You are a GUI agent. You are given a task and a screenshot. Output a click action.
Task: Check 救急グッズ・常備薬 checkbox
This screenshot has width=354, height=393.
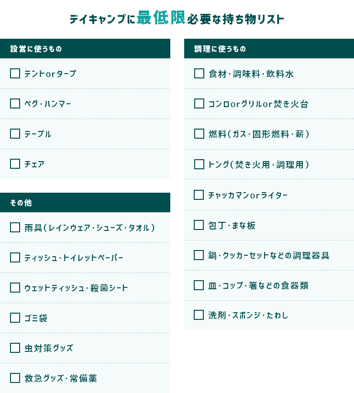point(15,378)
